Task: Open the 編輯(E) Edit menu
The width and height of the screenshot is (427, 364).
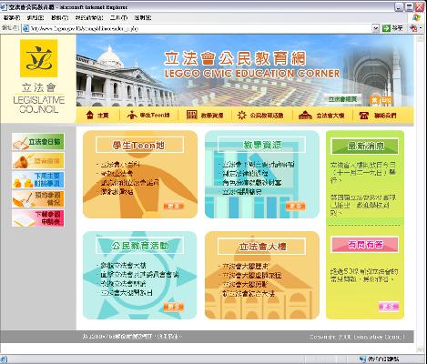Action: pos(36,18)
